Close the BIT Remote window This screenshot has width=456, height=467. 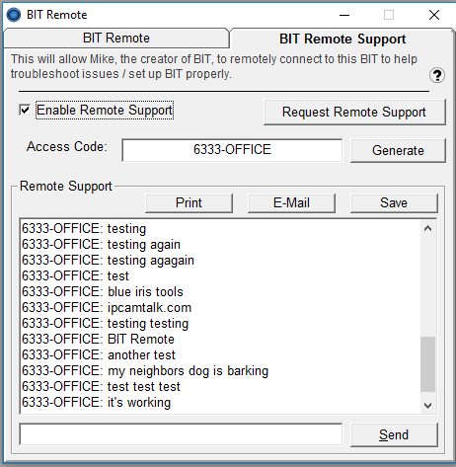[434, 15]
